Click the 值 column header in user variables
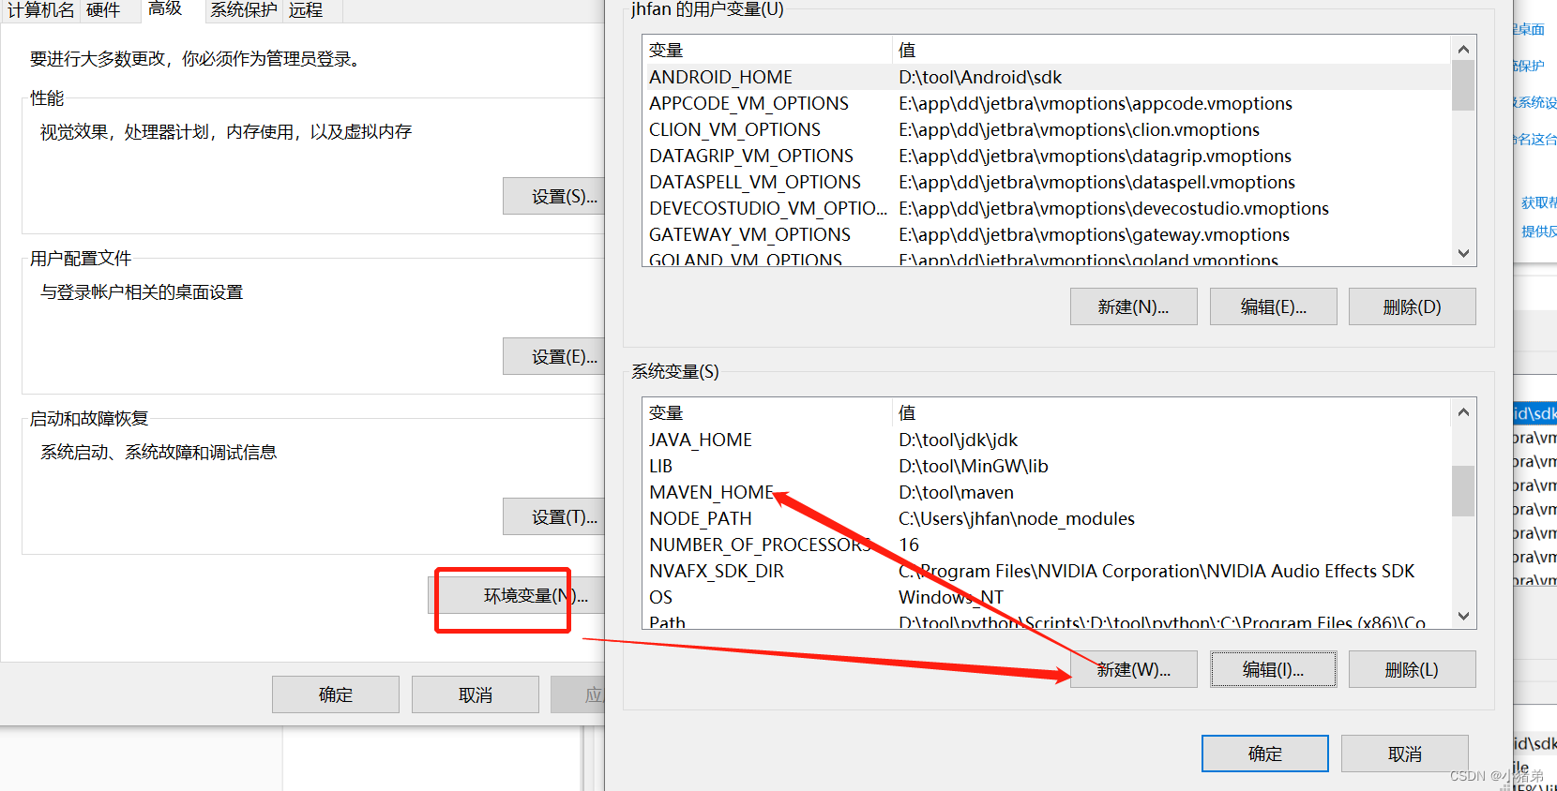This screenshot has width=1557, height=791. tap(1172, 50)
